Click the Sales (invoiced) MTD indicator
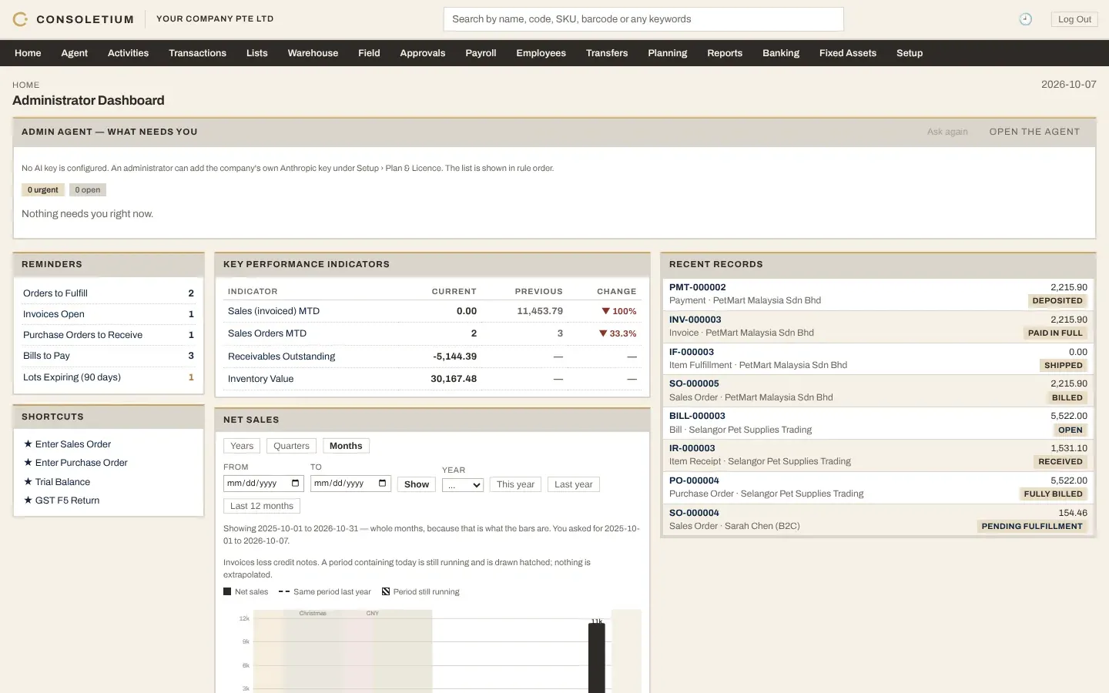The image size is (1109, 693). coord(273,311)
